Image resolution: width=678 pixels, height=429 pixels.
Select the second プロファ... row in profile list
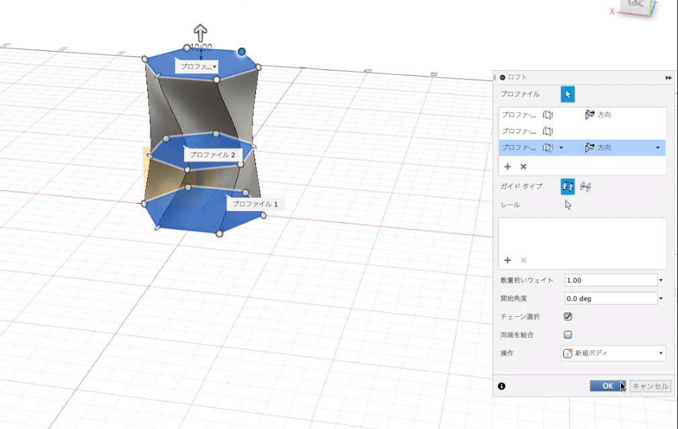click(x=582, y=131)
